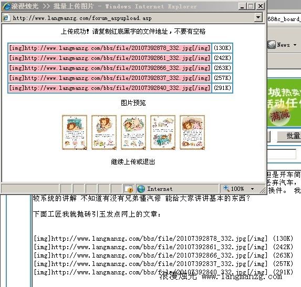Image resolution: width=301 pixels, height=287 pixels.
Task: Open the first preview thumbnail
Action: pos(75,132)
